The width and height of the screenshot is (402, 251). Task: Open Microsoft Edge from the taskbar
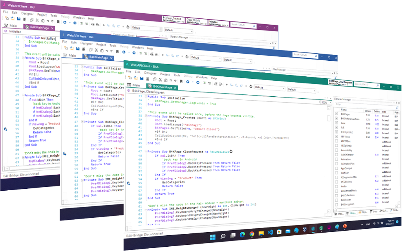(x=242, y=235)
